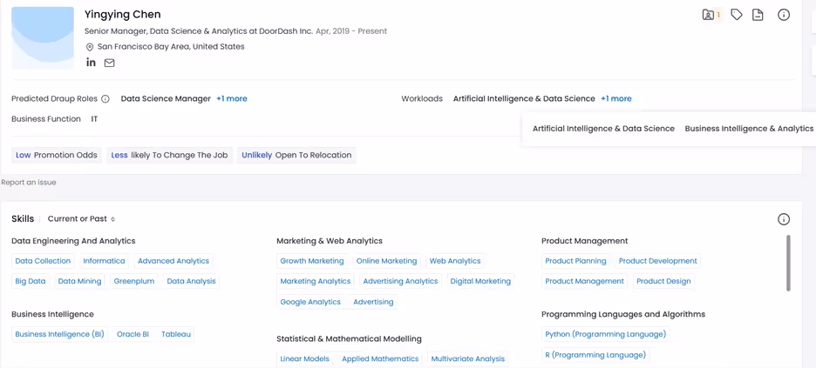Viewport: 816px width, 368px height.
Task: Click the document notes icon
Action: point(758,15)
